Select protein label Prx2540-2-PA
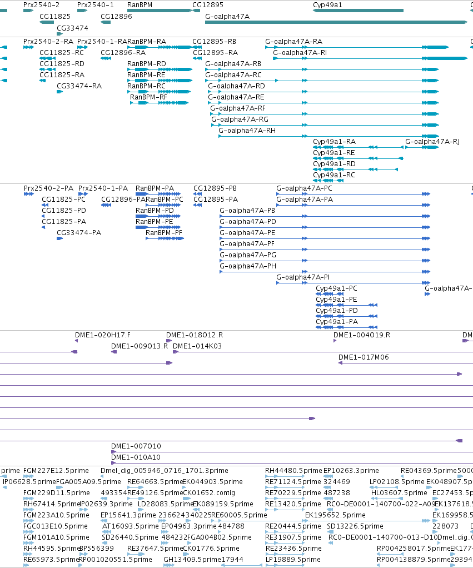The image size is (473, 568). tap(48, 188)
